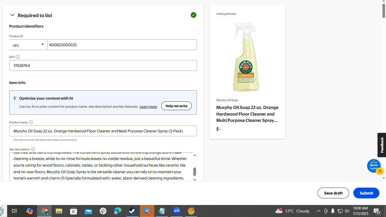Click the lightbulb icon beside Optimize your content
The image size is (386, 217).
[15, 98]
